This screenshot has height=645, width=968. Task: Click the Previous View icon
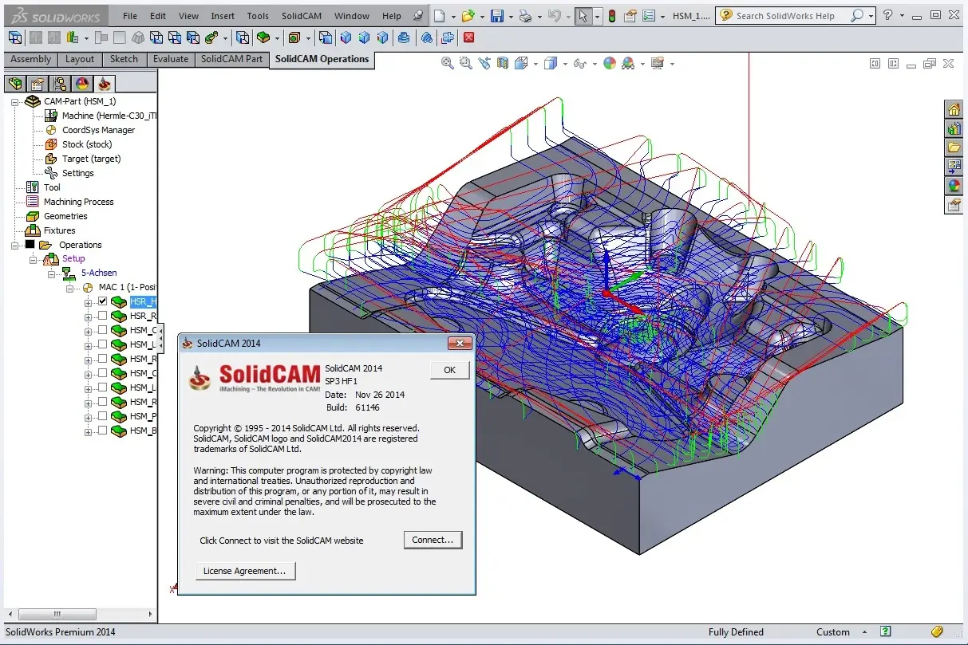point(484,63)
